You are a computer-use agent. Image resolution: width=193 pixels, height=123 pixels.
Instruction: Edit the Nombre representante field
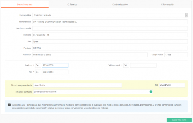pos(78,85)
